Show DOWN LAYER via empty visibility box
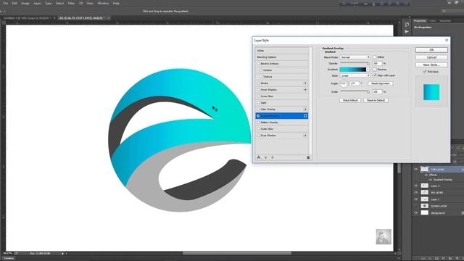464x261 pixels. 415,206
